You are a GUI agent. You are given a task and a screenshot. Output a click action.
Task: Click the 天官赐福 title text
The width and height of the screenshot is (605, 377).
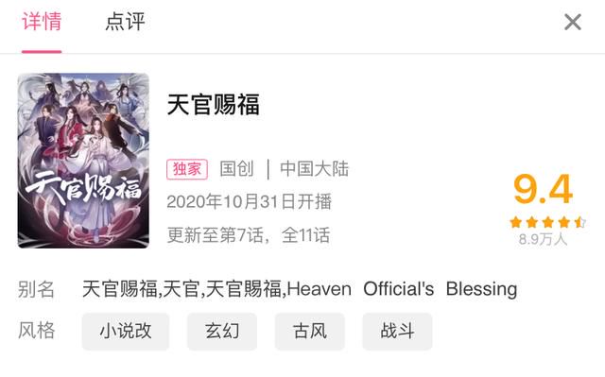pyautogui.click(x=213, y=105)
